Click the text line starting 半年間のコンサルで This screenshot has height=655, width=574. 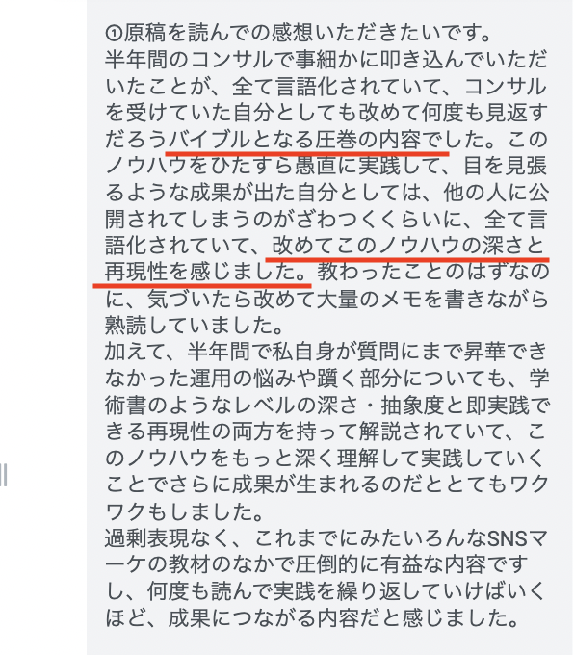tap(326, 60)
